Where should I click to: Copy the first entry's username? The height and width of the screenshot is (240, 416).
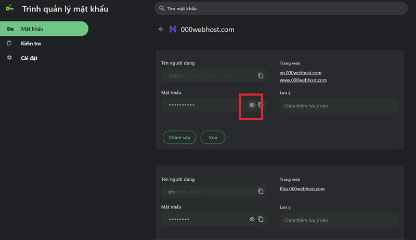261,76
